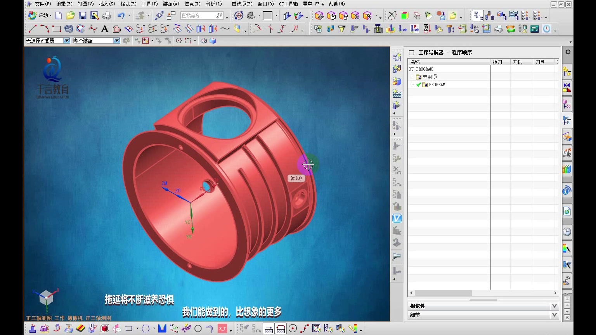Open the 整个装配 scope dropdown
Image resolution: width=596 pixels, height=335 pixels.
click(116, 41)
